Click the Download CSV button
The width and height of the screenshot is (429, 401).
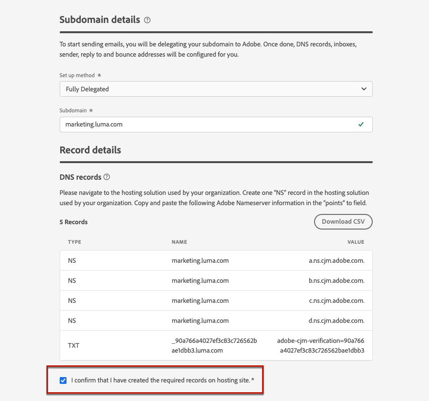tap(343, 222)
